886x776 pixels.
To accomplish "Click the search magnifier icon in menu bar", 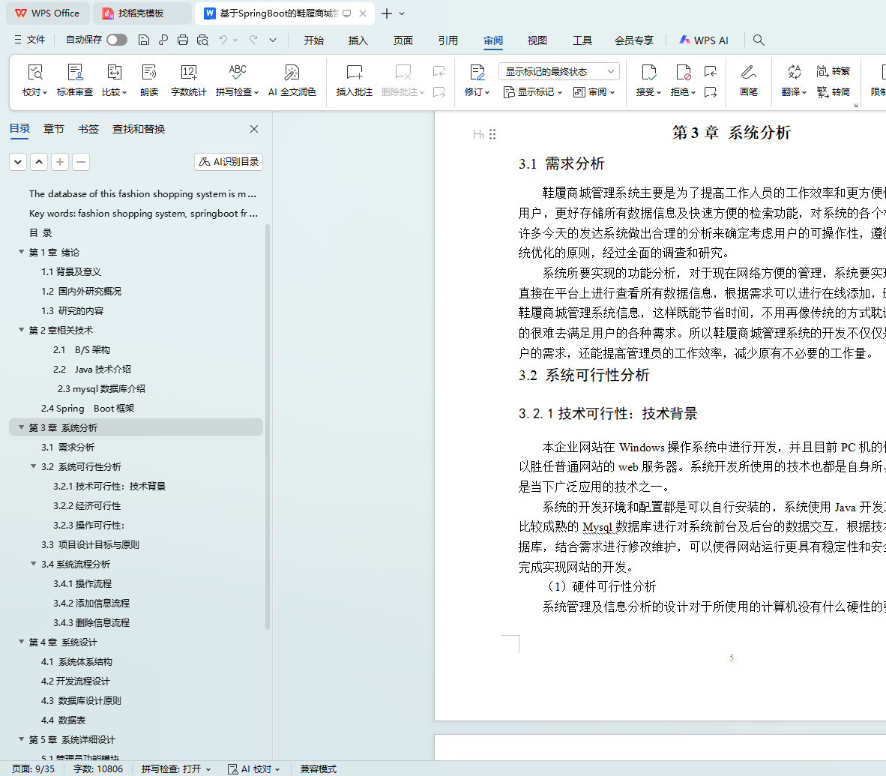I will click(x=759, y=40).
